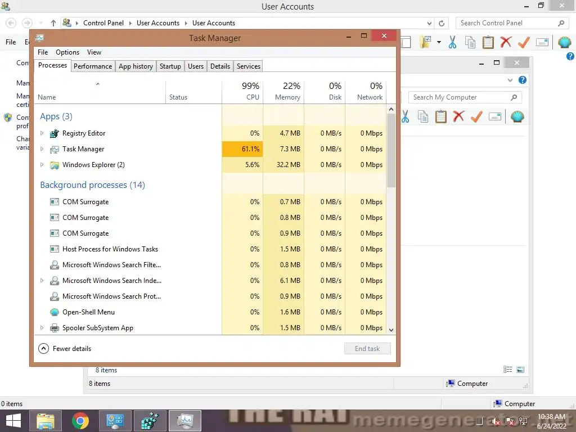Sort processes by Network column
The width and height of the screenshot is (576, 432).
tap(366, 91)
